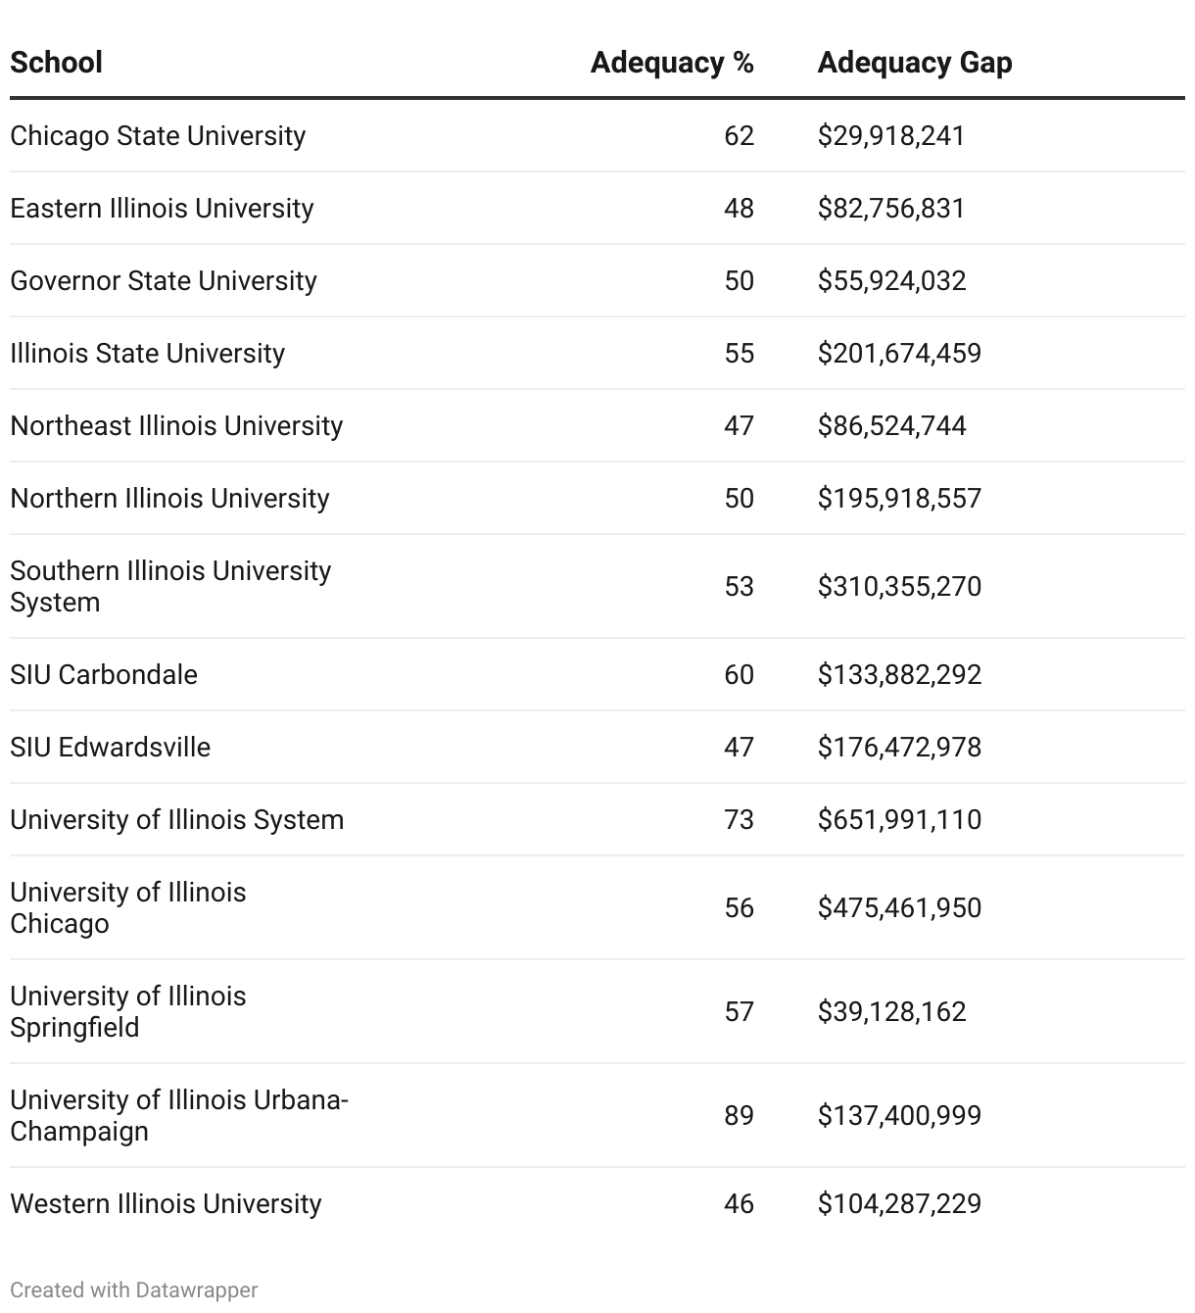The width and height of the screenshot is (1195, 1313).
Task: Click the School column header
Action: (x=57, y=63)
